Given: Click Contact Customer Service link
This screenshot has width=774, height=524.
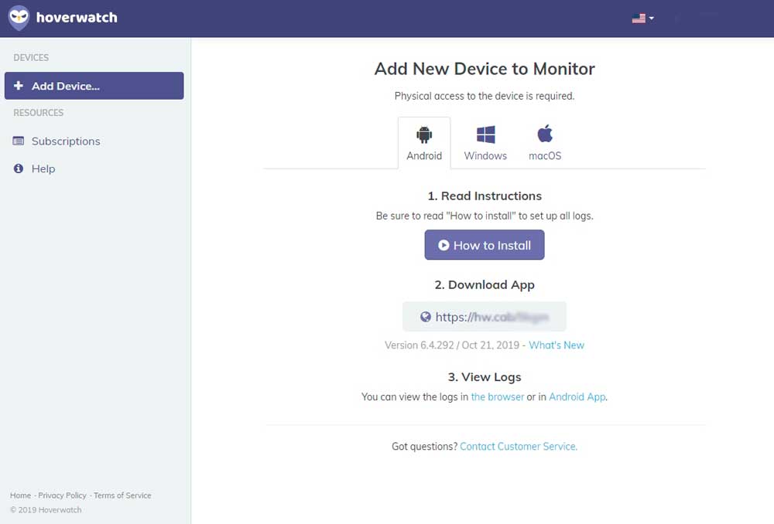Looking at the screenshot, I should (519, 446).
